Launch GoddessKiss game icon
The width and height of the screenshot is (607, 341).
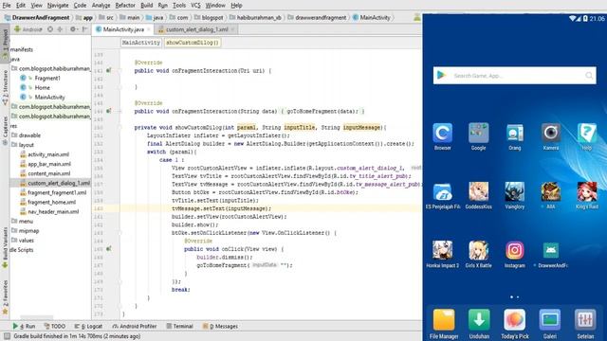pyautogui.click(x=478, y=192)
